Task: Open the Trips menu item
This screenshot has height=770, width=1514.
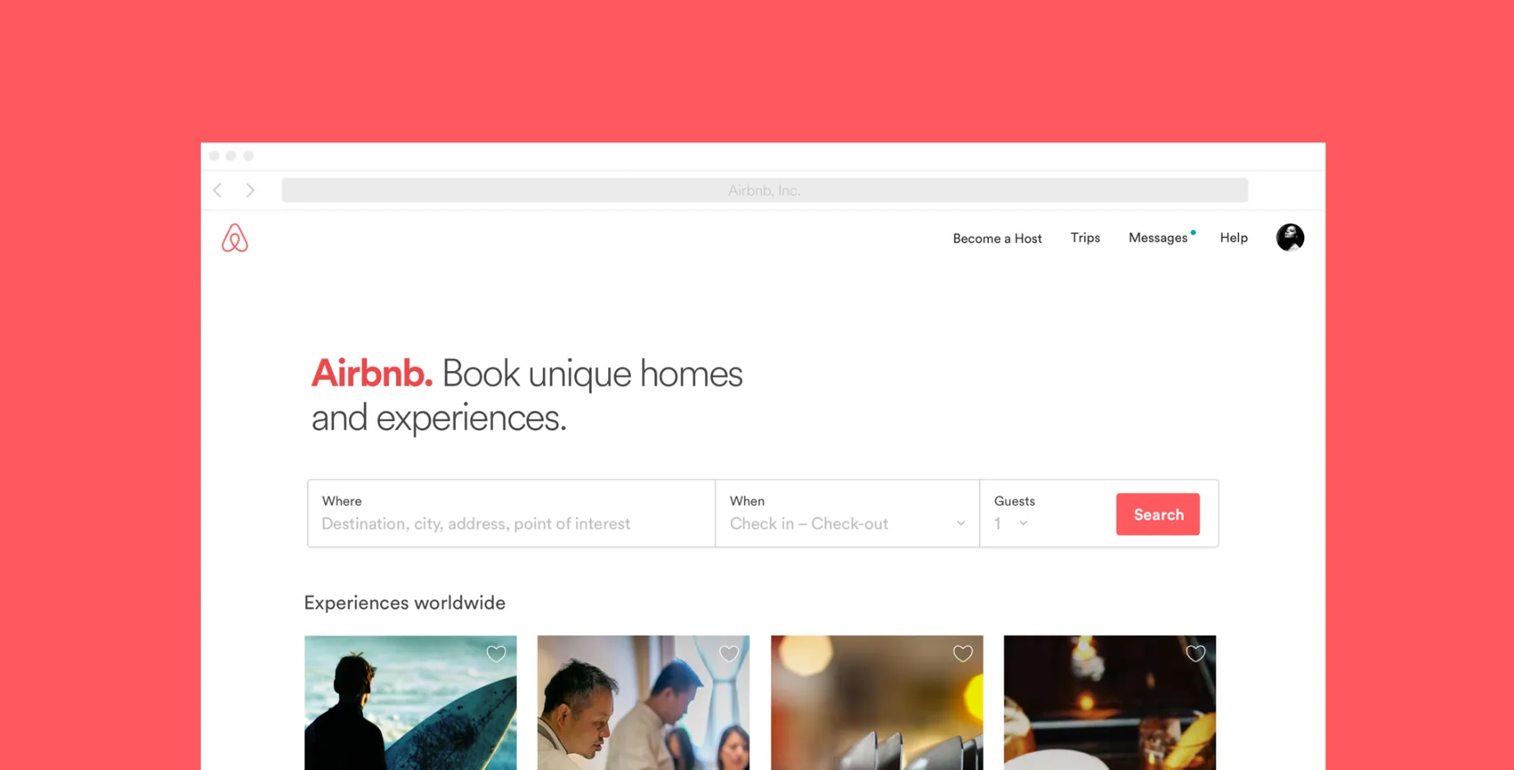Action: (x=1084, y=238)
